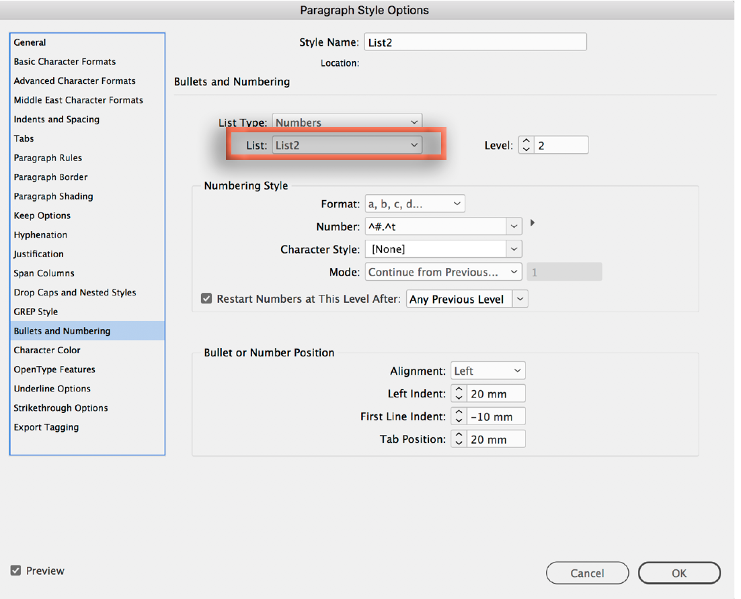
Task: Open the Alignment dropdown
Action: click(487, 371)
